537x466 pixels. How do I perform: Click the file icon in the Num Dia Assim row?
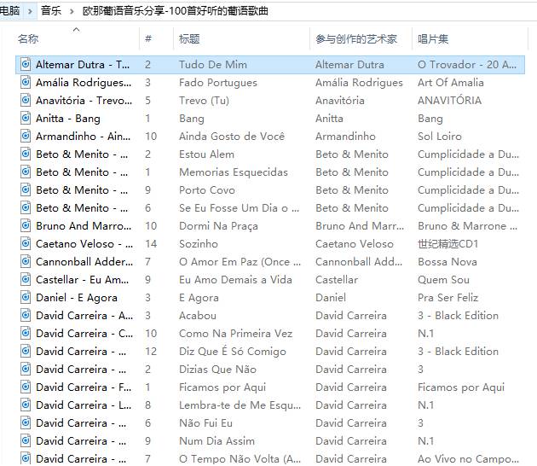coord(26,440)
